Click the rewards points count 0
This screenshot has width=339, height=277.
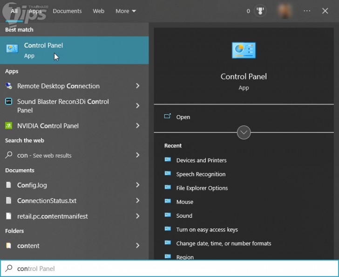pyautogui.click(x=248, y=11)
